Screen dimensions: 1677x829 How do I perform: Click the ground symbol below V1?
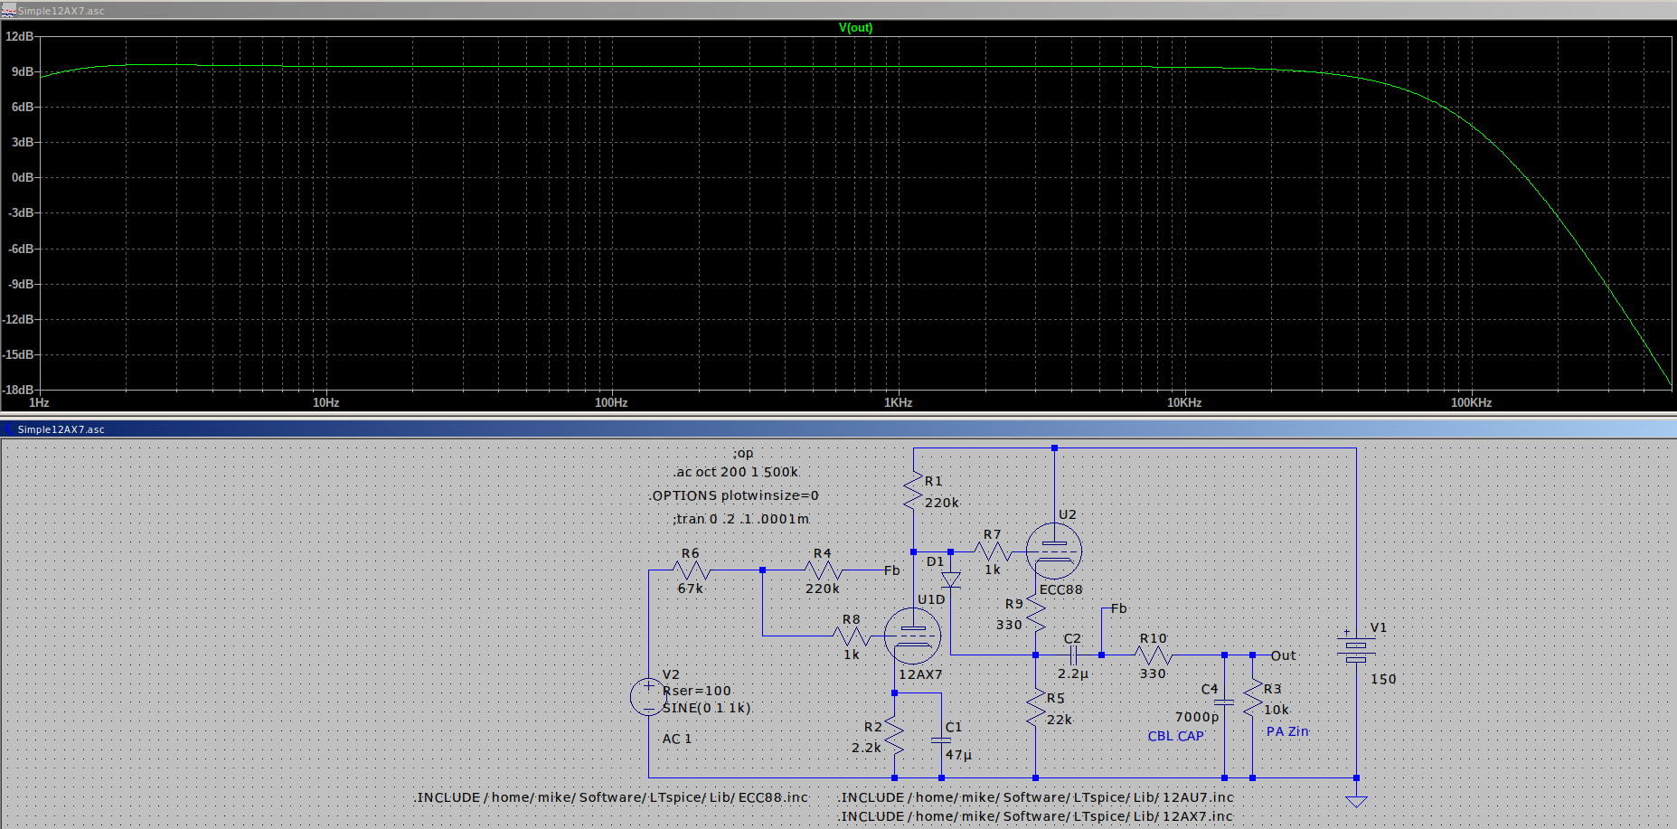(1356, 800)
